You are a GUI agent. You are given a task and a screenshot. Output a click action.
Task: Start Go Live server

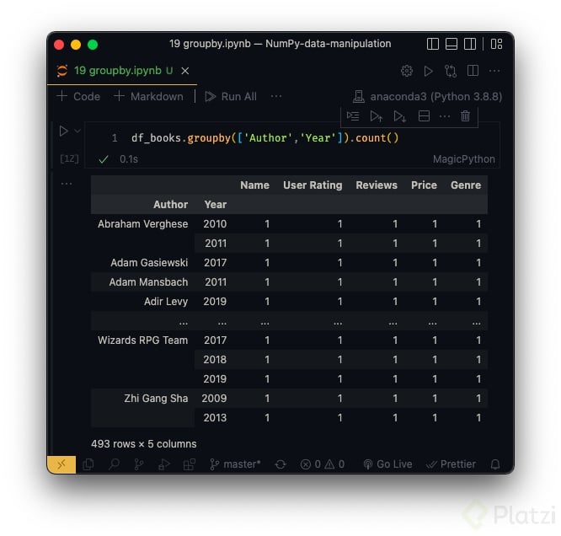[x=387, y=464]
